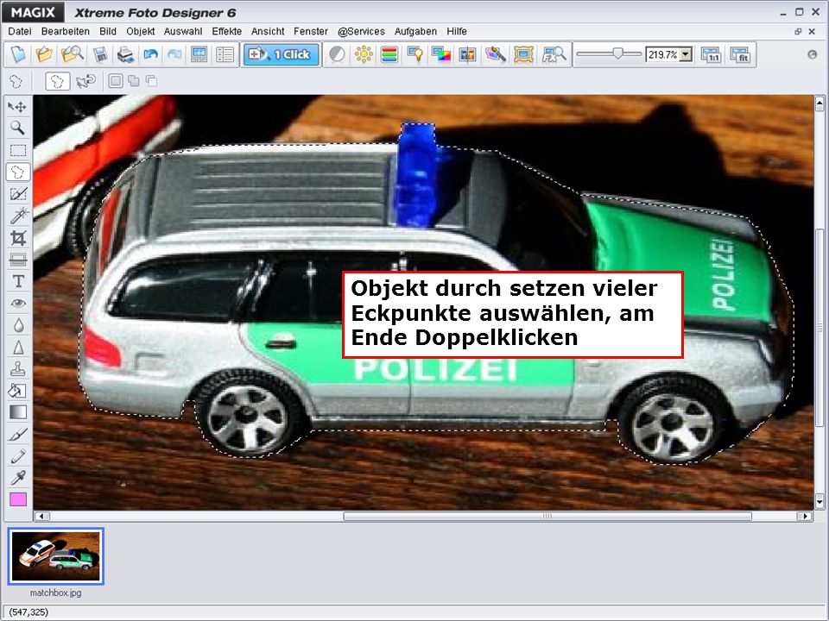This screenshot has width=829, height=621.
Task: Select the Eyedropper color picker tool
Action: pos(17,478)
